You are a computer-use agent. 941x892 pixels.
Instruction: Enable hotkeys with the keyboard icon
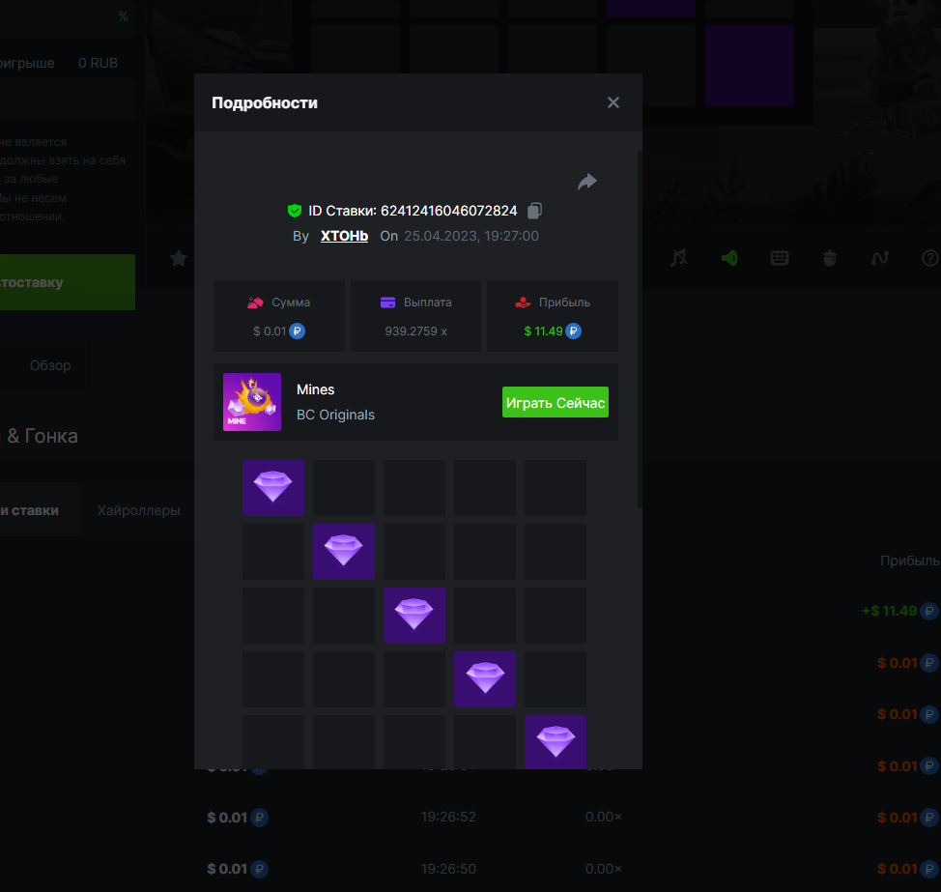(780, 258)
